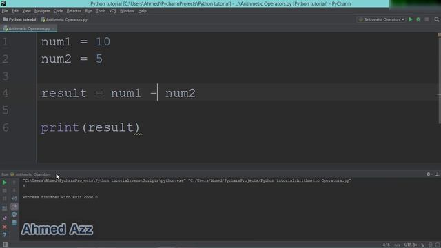Close Run tab with red X icon
The width and height of the screenshot is (441, 248).
tap(4, 227)
